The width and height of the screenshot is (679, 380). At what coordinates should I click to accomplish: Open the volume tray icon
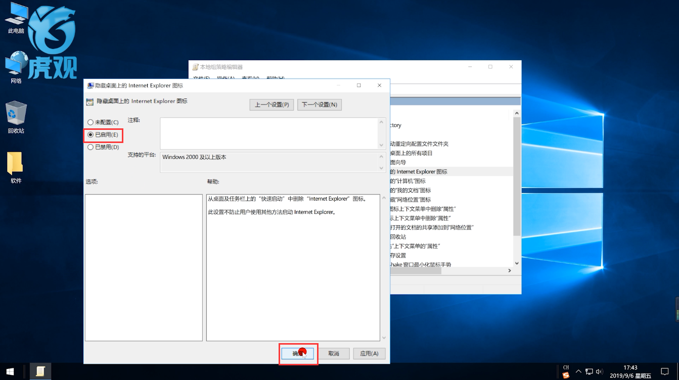point(599,371)
